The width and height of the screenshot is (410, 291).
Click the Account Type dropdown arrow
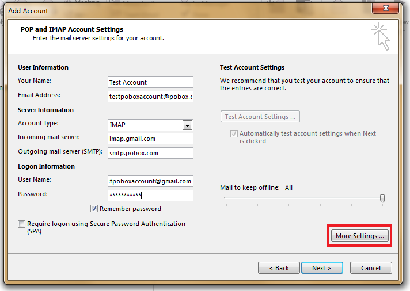point(187,125)
